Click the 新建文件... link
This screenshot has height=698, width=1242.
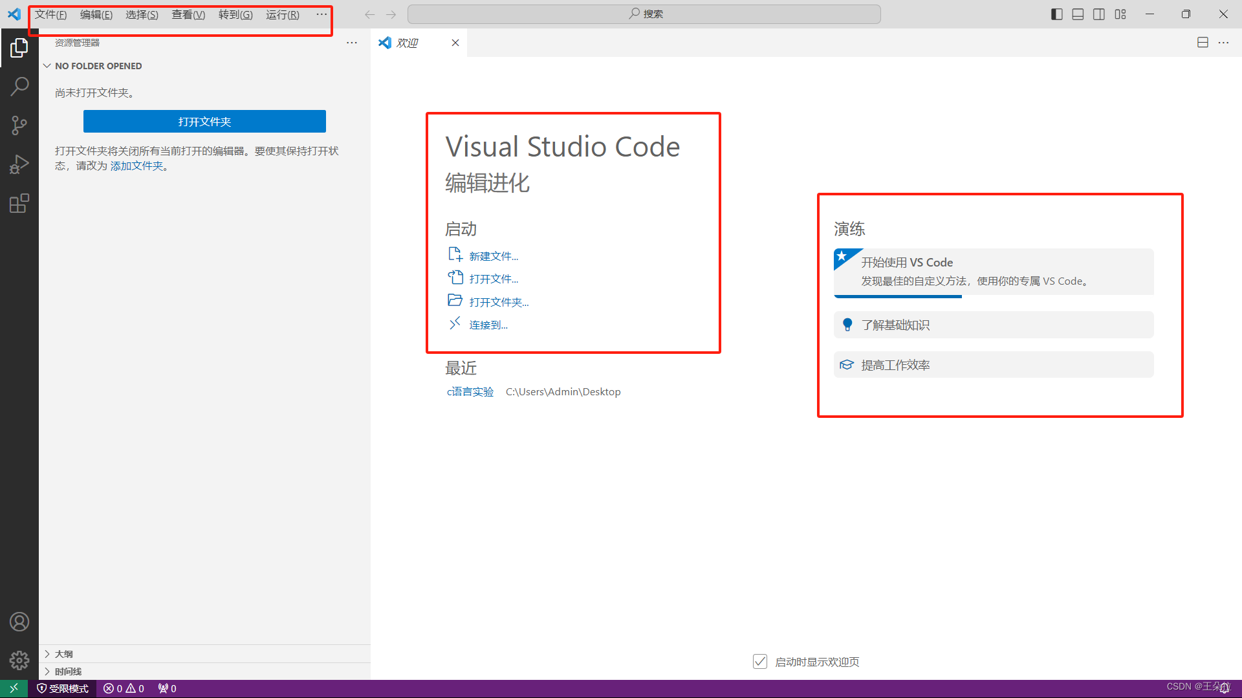494,256
